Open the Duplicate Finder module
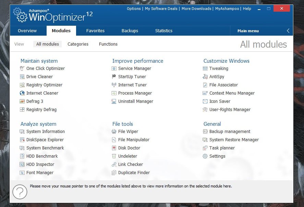The width and height of the screenshot is (304, 207). pyautogui.click(x=134, y=173)
